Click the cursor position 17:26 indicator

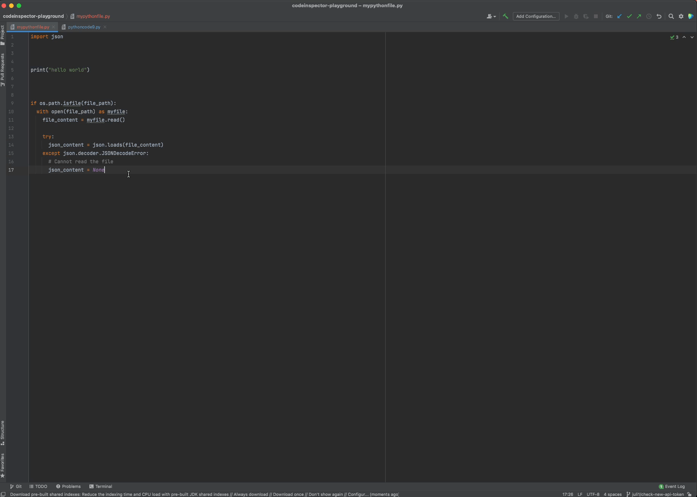point(567,494)
